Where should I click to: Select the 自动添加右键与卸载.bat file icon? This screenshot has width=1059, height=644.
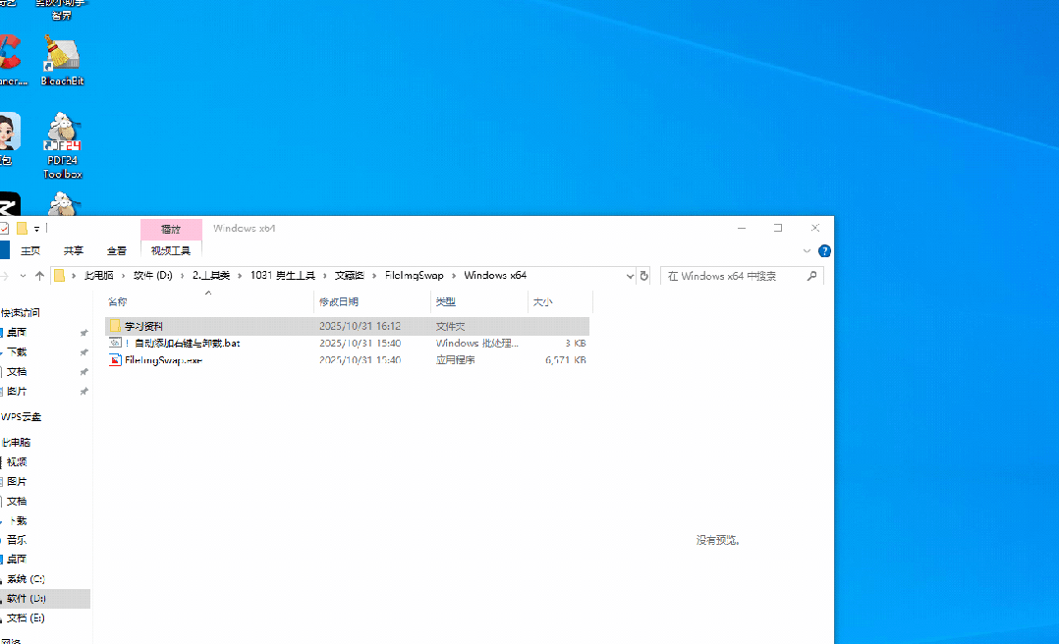pyautogui.click(x=115, y=344)
